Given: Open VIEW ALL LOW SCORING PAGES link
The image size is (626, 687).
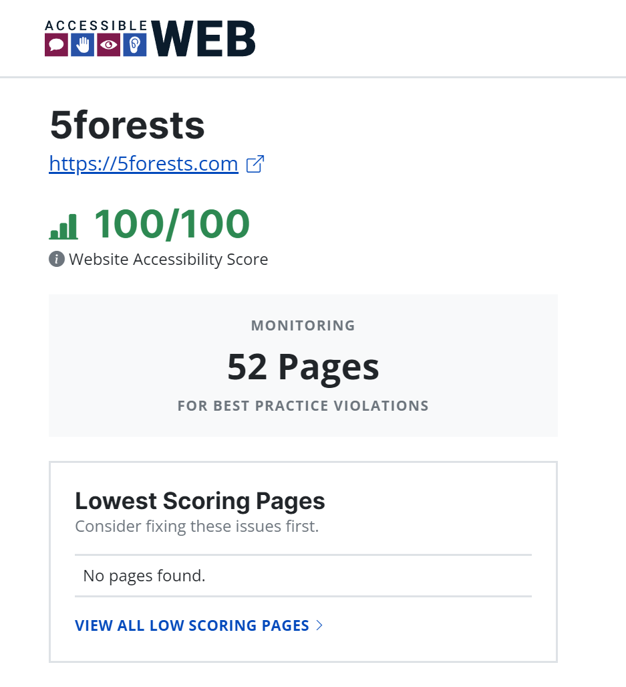Looking at the screenshot, I should (x=192, y=625).
